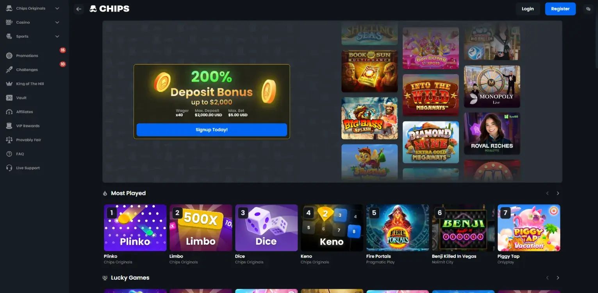
Task: Expand the Casino section chevron
Action: [x=57, y=22]
